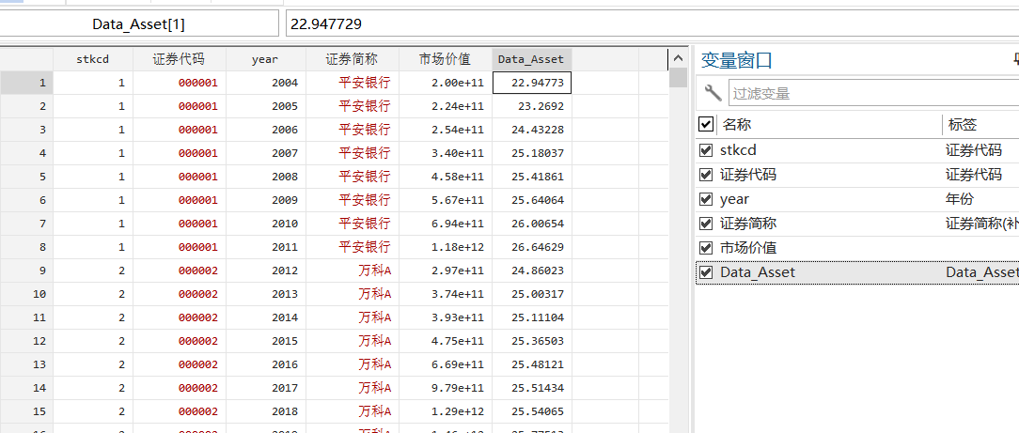This screenshot has height=433, width=1019.
Task: Click the 平安银行 cell in row 1
Action: (x=353, y=83)
